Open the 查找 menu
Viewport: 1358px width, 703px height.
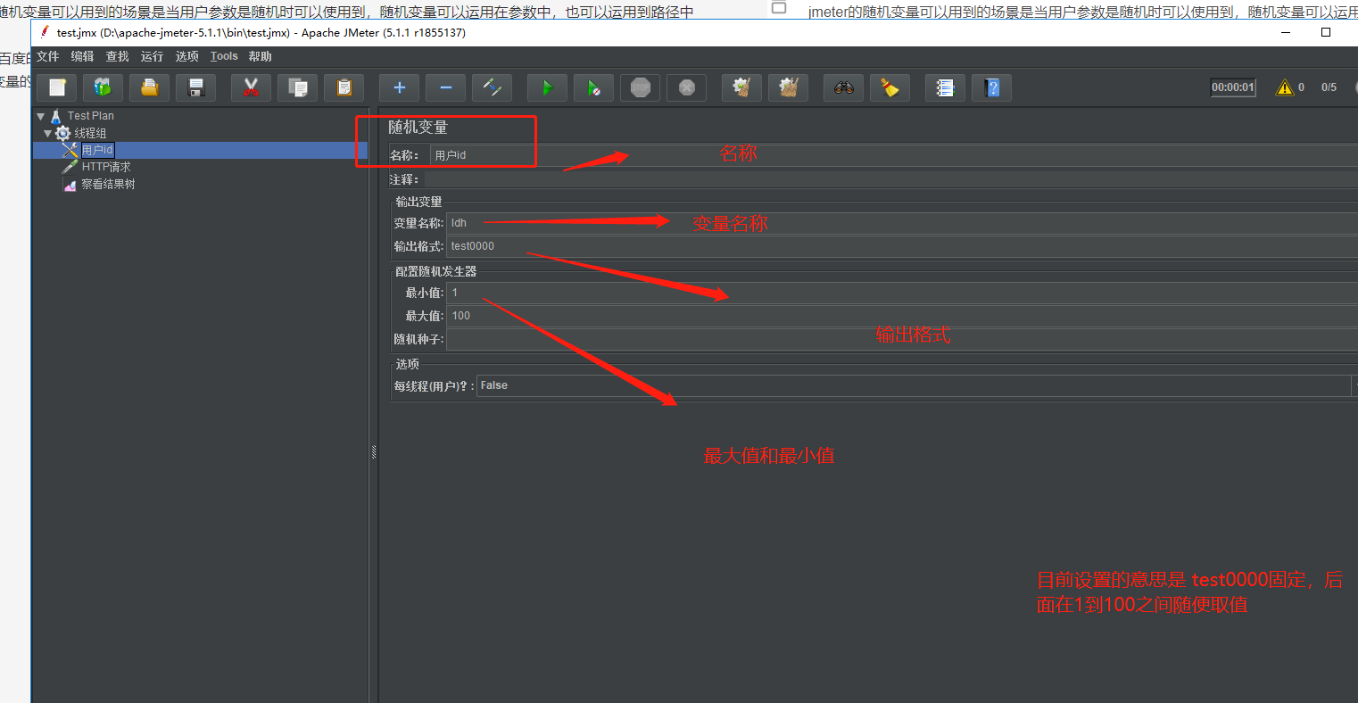click(118, 56)
